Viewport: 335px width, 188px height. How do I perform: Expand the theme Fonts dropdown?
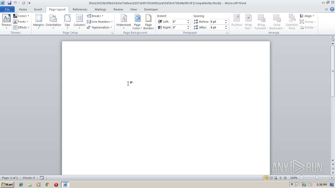pos(21,22)
